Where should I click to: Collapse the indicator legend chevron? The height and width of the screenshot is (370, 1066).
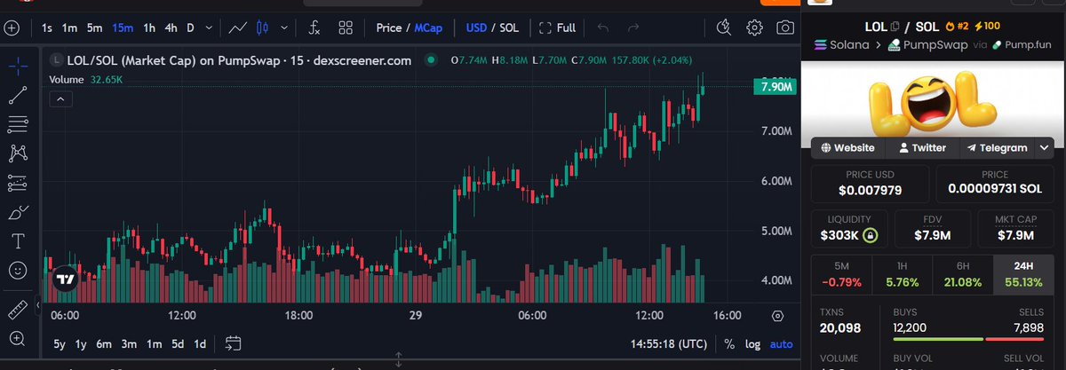tap(60, 98)
